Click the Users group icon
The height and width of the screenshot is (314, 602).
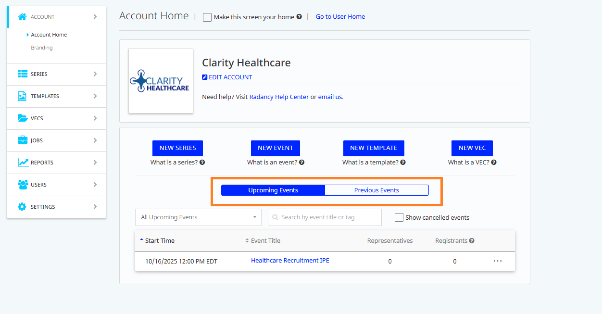click(x=23, y=185)
